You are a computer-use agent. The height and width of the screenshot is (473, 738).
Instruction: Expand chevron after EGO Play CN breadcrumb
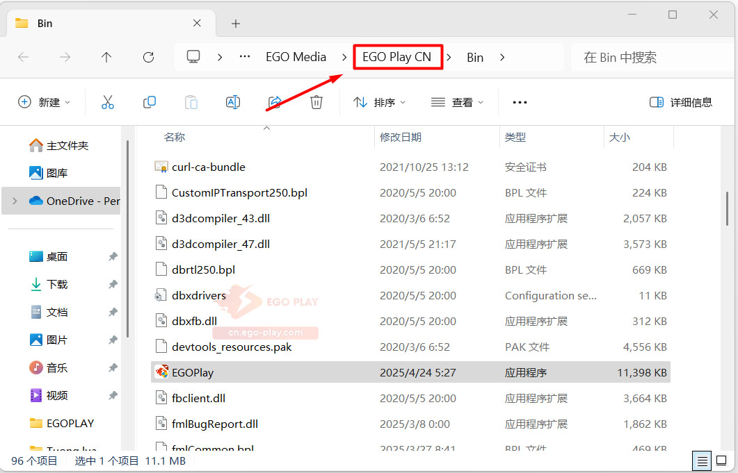point(449,58)
